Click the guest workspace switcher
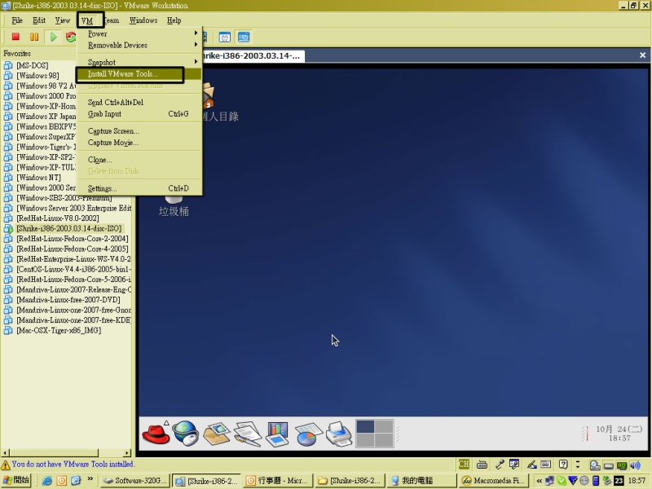This screenshot has height=489, width=652. point(374,434)
